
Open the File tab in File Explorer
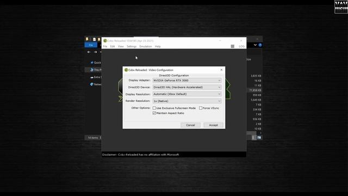(91, 45)
